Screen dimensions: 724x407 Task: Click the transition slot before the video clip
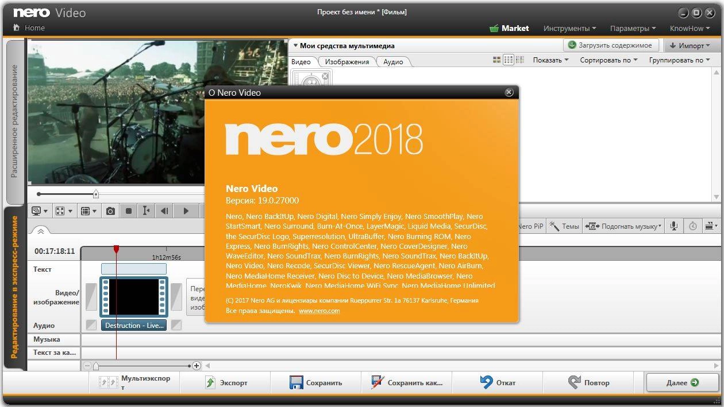tap(91, 296)
